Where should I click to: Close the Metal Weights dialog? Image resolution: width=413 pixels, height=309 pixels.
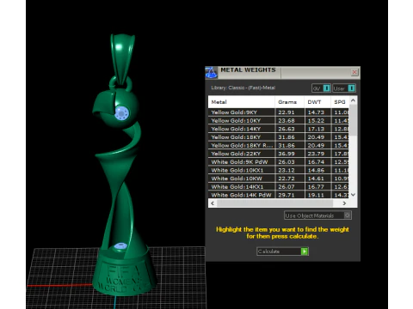point(354,72)
